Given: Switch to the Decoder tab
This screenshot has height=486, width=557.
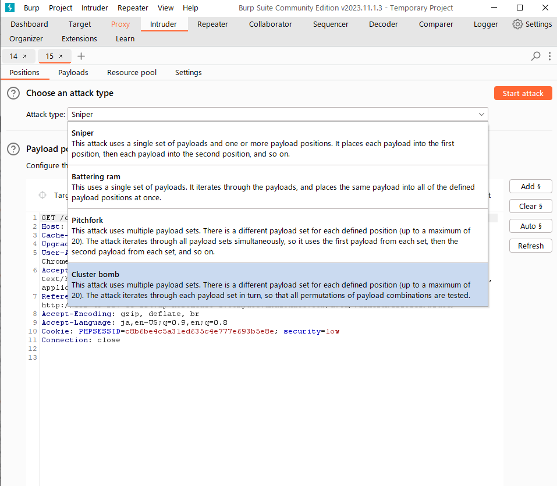Looking at the screenshot, I should [x=384, y=24].
